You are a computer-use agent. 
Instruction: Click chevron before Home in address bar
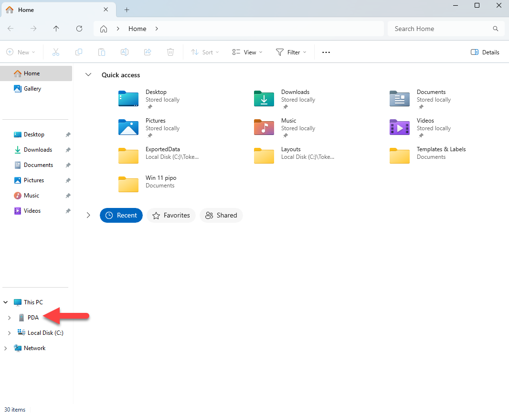pos(118,29)
